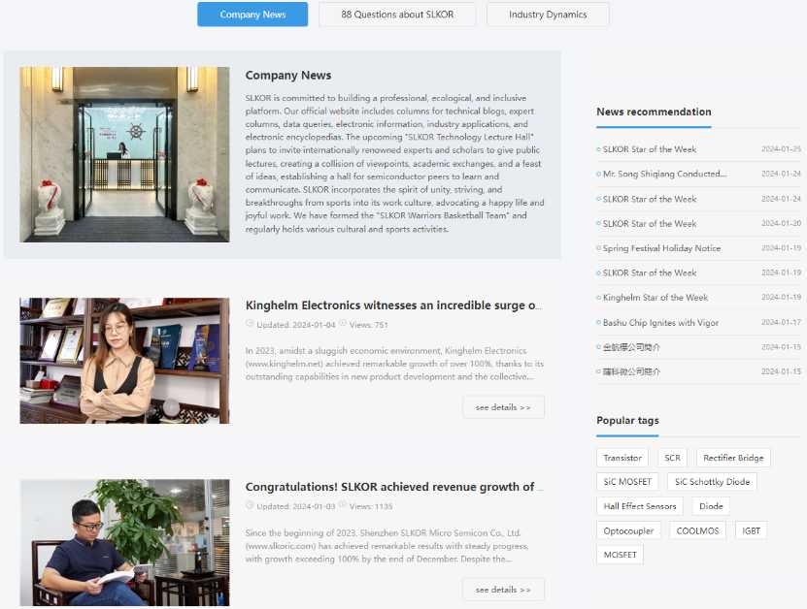The width and height of the screenshot is (807, 609).
Task: Select the Transistor popular tag
Action: (622, 458)
